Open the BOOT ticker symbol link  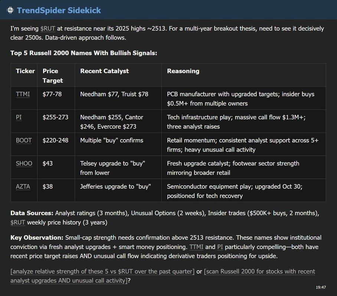[24, 140]
